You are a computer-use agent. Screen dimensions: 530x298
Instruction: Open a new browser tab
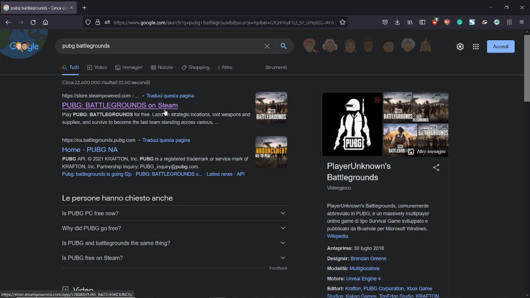[x=84, y=7]
